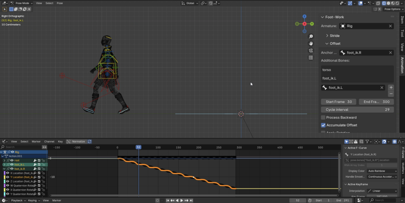Toggle the X mirror button near Pose Options

pyautogui.click(x=380, y=9)
